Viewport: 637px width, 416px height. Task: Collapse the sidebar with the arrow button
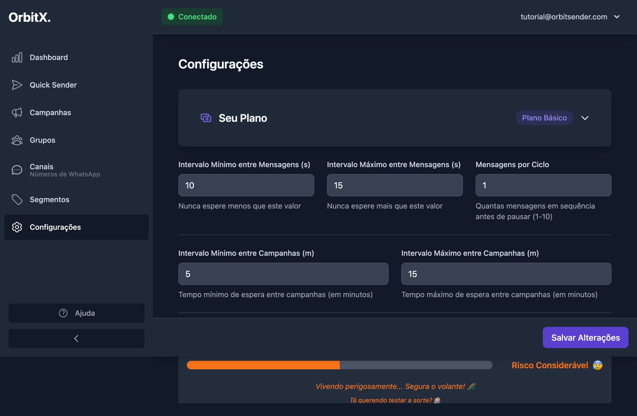click(x=76, y=338)
